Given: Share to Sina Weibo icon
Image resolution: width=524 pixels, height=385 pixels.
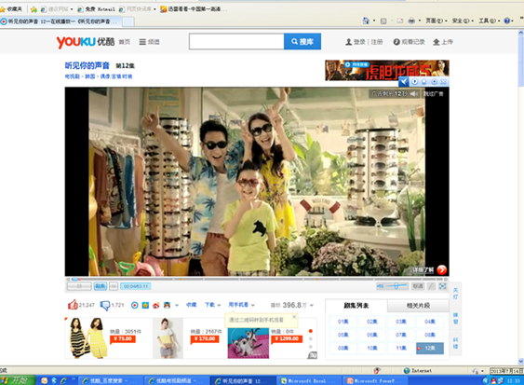Looking at the screenshot, I should point(156,305).
